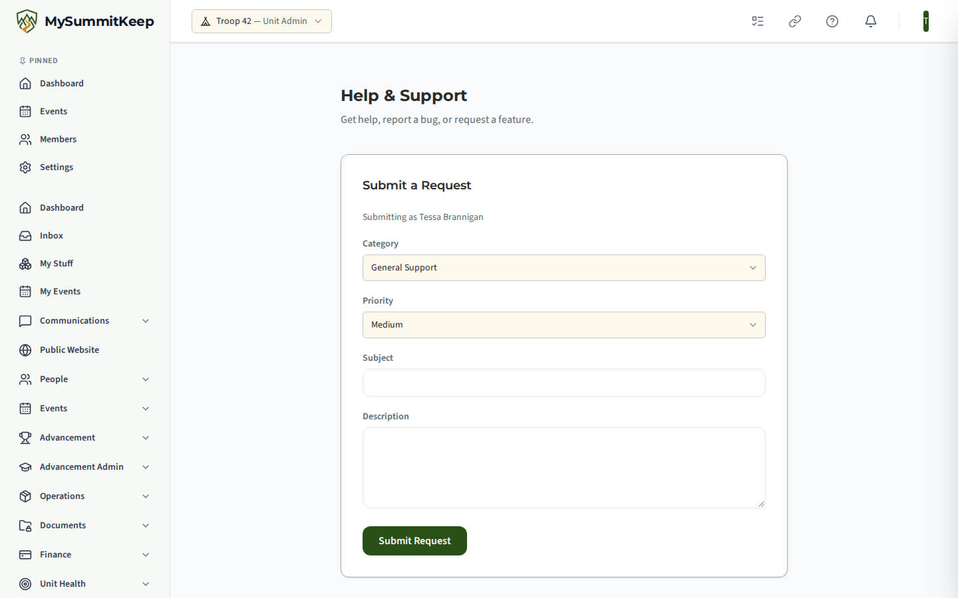
Task: Click the Unit Health target icon
Action: (25, 584)
